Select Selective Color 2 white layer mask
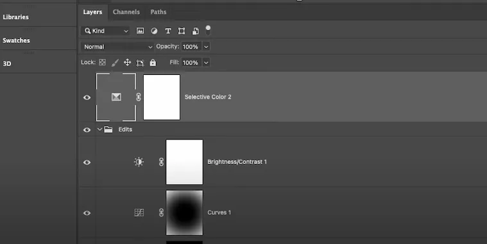The width and height of the screenshot is (487, 244). click(x=162, y=97)
